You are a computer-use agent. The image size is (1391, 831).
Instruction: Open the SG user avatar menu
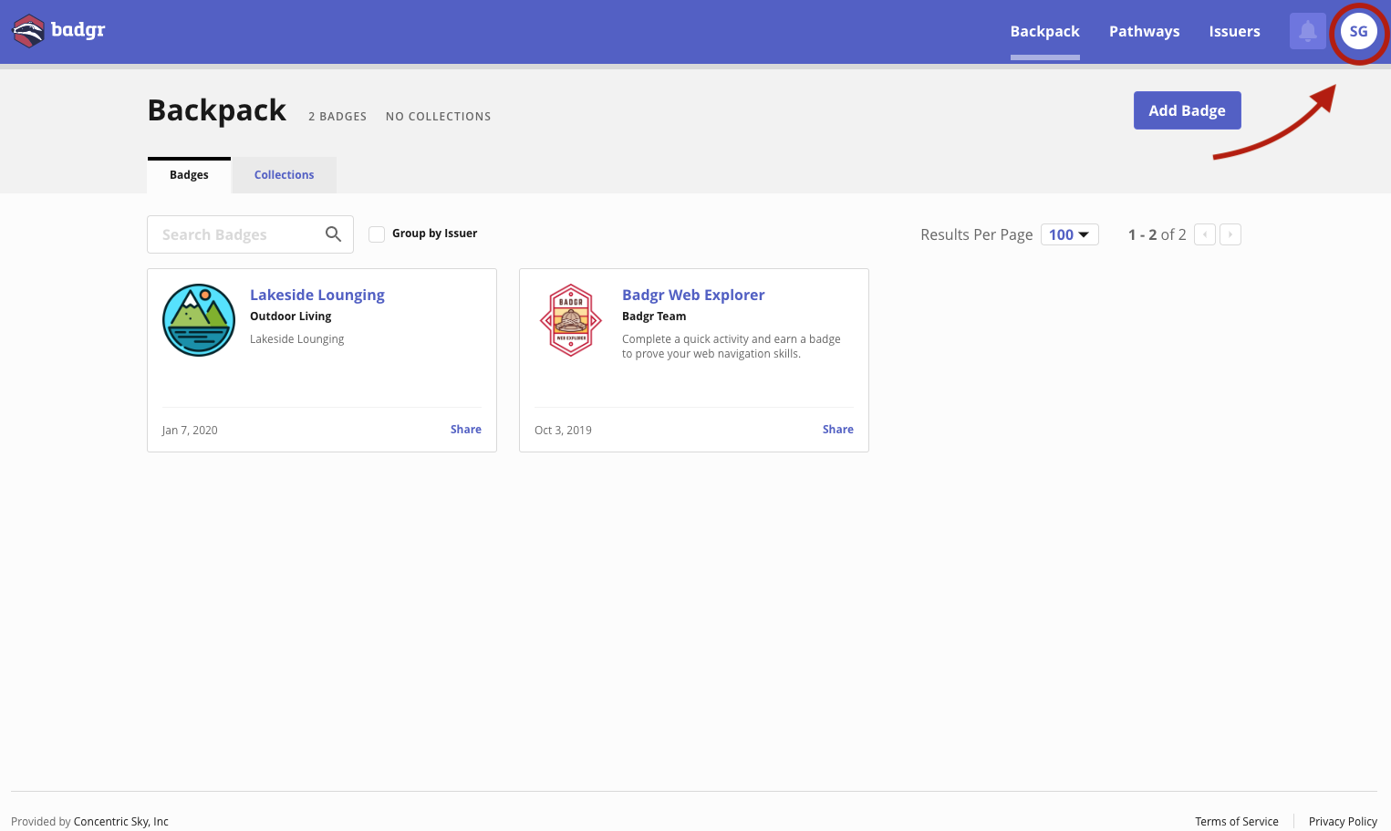[1358, 31]
